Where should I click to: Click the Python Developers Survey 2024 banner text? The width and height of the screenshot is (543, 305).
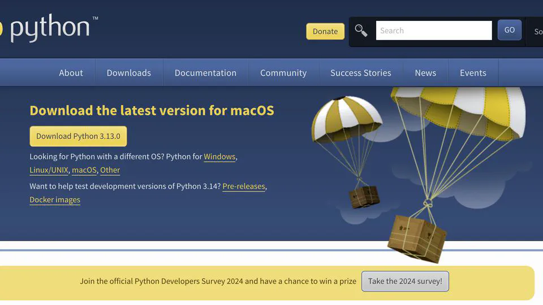click(x=218, y=281)
